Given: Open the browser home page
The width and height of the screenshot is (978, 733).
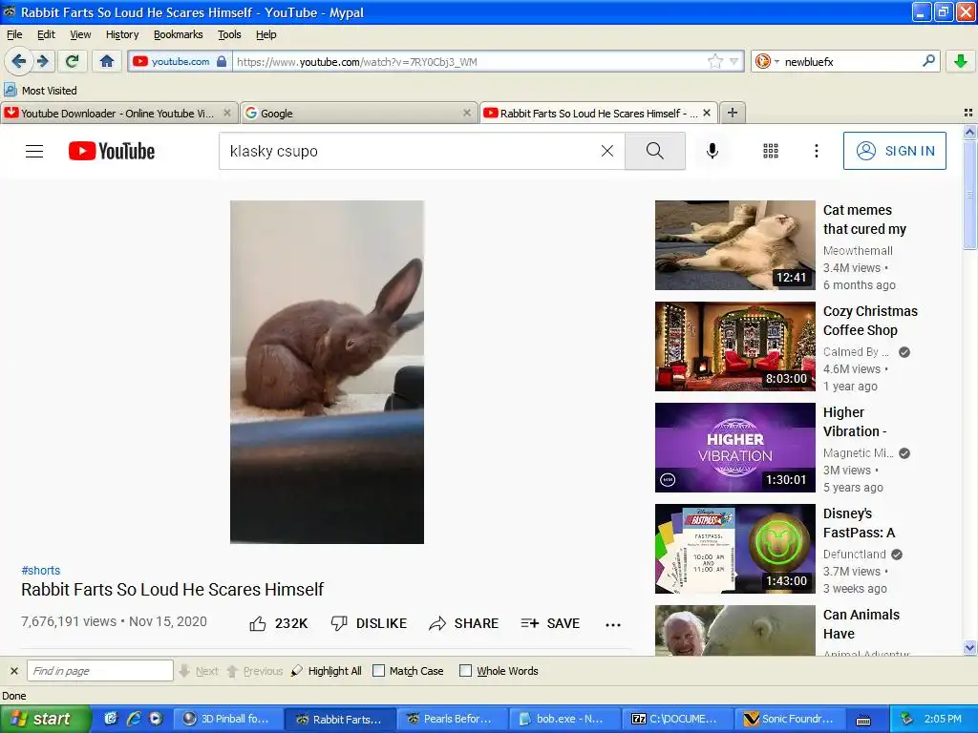Looking at the screenshot, I should click(107, 61).
